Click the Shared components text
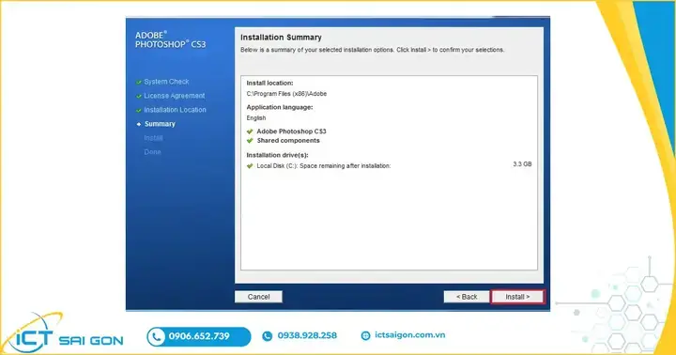 (288, 141)
